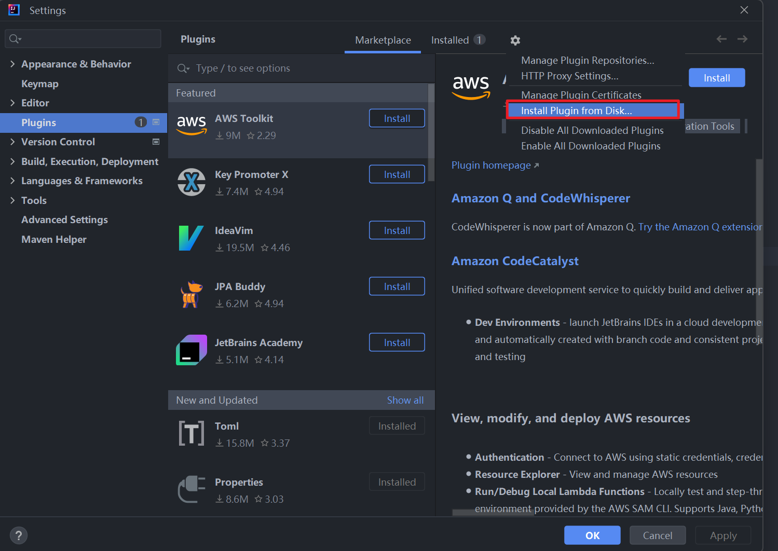This screenshot has height=551, width=778.
Task: Click the Plugins update badge showing 1
Action: click(x=141, y=122)
